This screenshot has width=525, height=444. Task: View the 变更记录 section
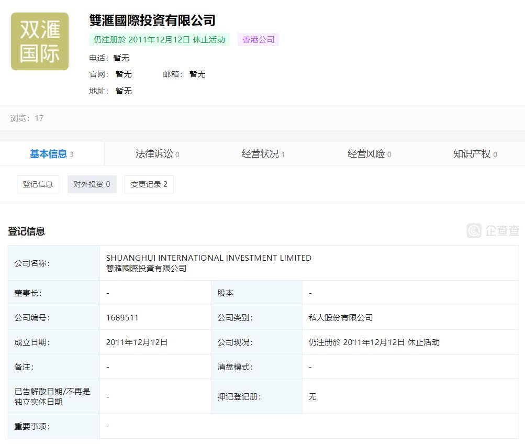[x=149, y=184]
